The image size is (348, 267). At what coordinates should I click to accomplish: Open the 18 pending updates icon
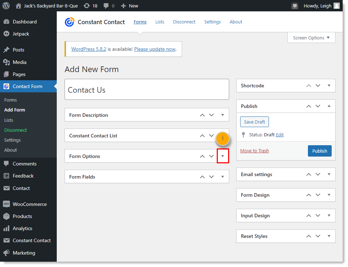(x=87, y=6)
